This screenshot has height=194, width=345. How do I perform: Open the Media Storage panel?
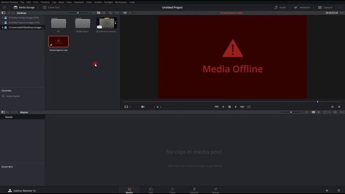pyautogui.click(x=24, y=8)
